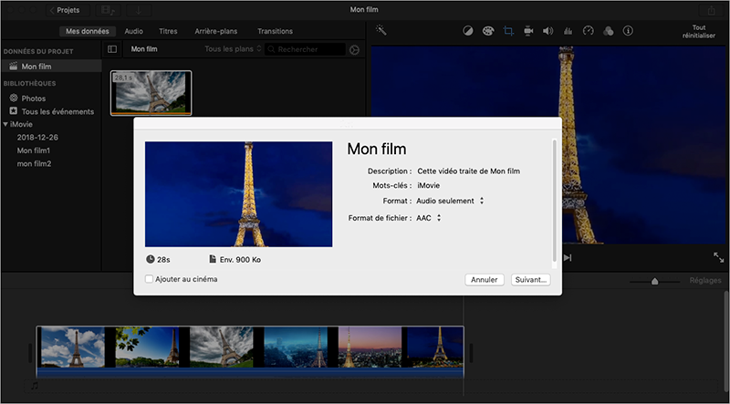Open timeline Réglages

pos(705,280)
